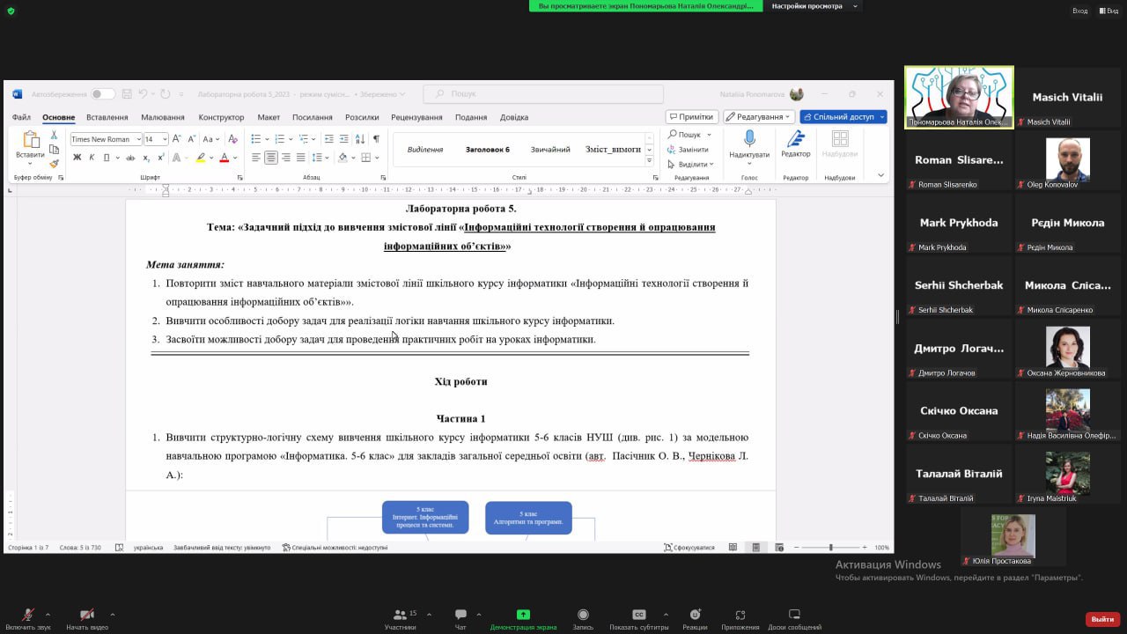Open Участники participants list

pos(400,615)
